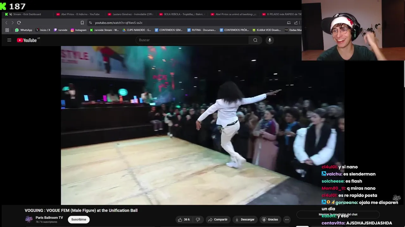Click the Kick logo in stream overlay
The height and width of the screenshot is (227, 405).
tap(3, 6)
